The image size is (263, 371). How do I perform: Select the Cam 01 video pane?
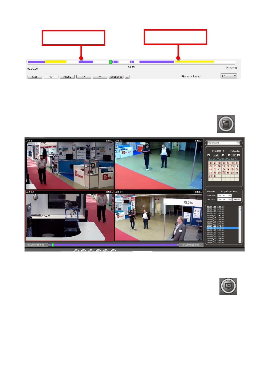click(69, 164)
